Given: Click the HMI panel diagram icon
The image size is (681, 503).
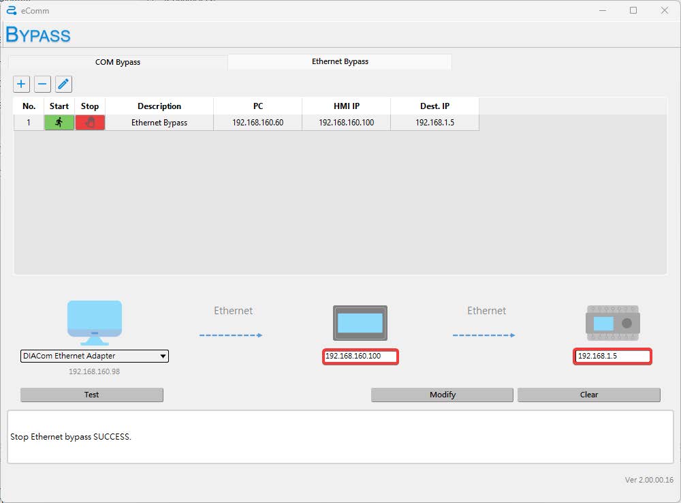Looking at the screenshot, I should coord(360,323).
